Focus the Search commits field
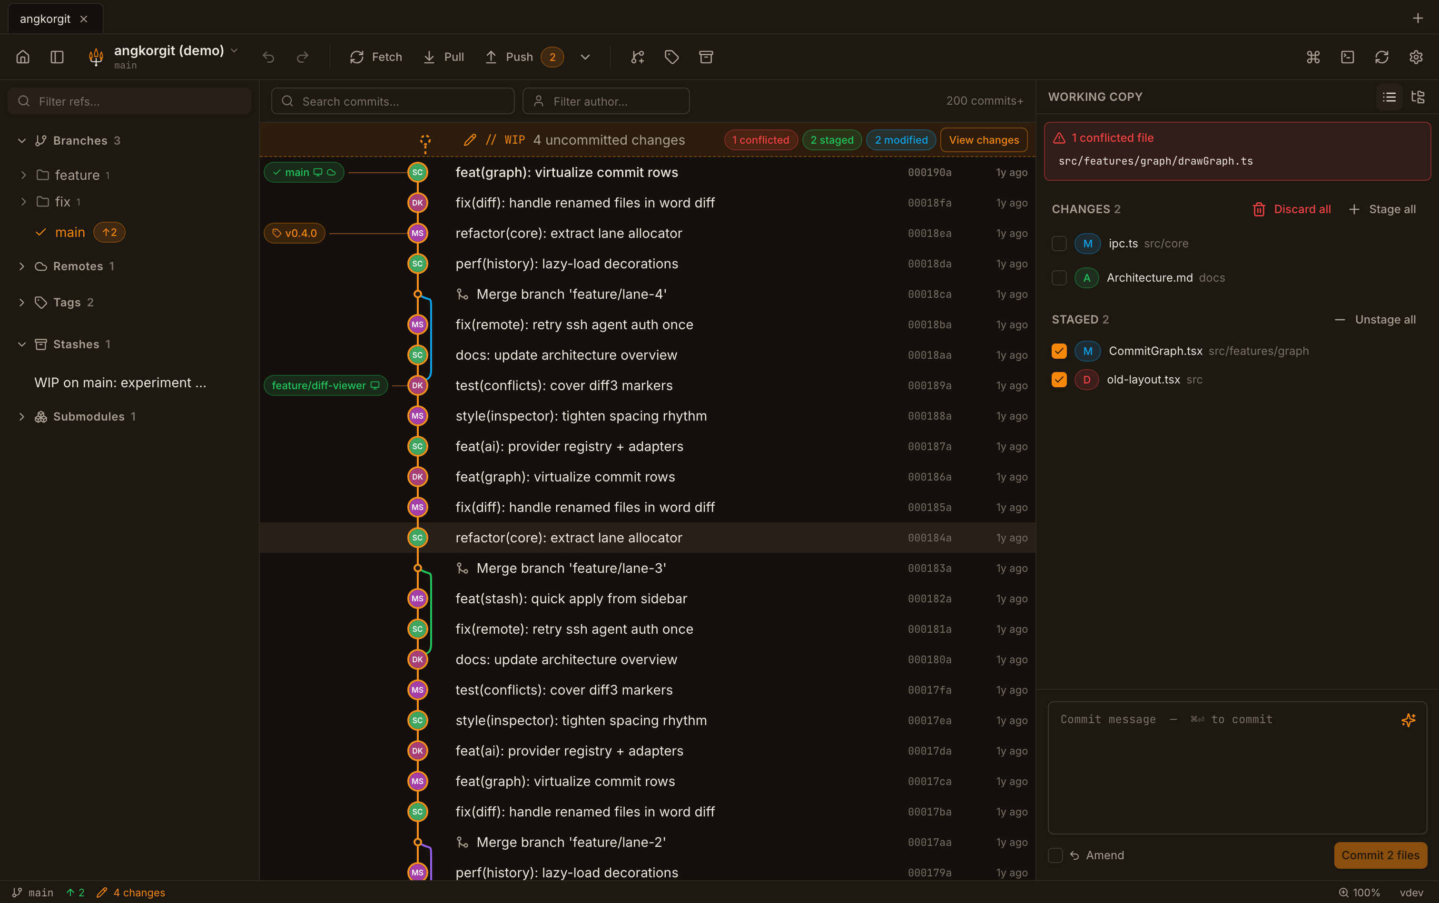Image resolution: width=1439 pixels, height=903 pixels. pyautogui.click(x=393, y=101)
